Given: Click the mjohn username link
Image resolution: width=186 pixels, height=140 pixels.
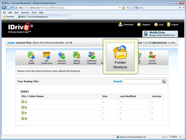Looking at the screenshot, I should coord(11,43).
